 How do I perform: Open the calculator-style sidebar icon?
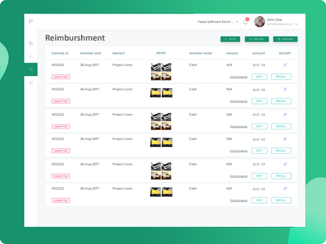point(31,56)
